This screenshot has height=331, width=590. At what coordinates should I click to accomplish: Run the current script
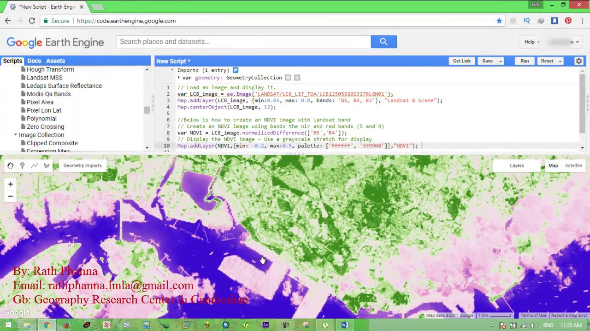pyautogui.click(x=525, y=61)
